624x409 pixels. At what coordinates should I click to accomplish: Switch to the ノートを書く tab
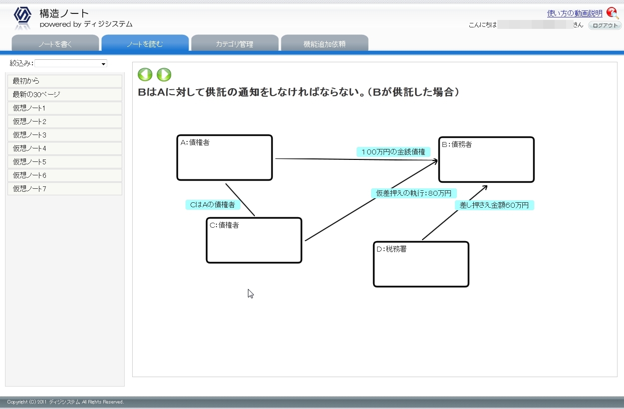point(55,43)
